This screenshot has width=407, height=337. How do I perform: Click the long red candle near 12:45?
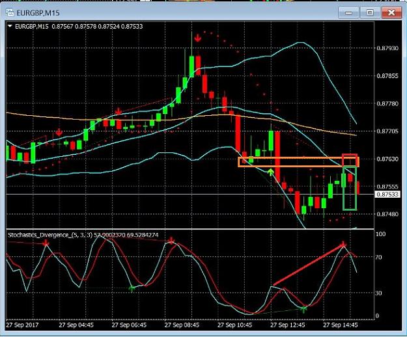pos(277,157)
